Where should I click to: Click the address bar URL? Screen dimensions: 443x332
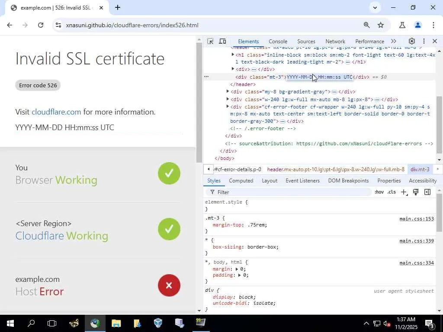pyautogui.click(x=132, y=25)
